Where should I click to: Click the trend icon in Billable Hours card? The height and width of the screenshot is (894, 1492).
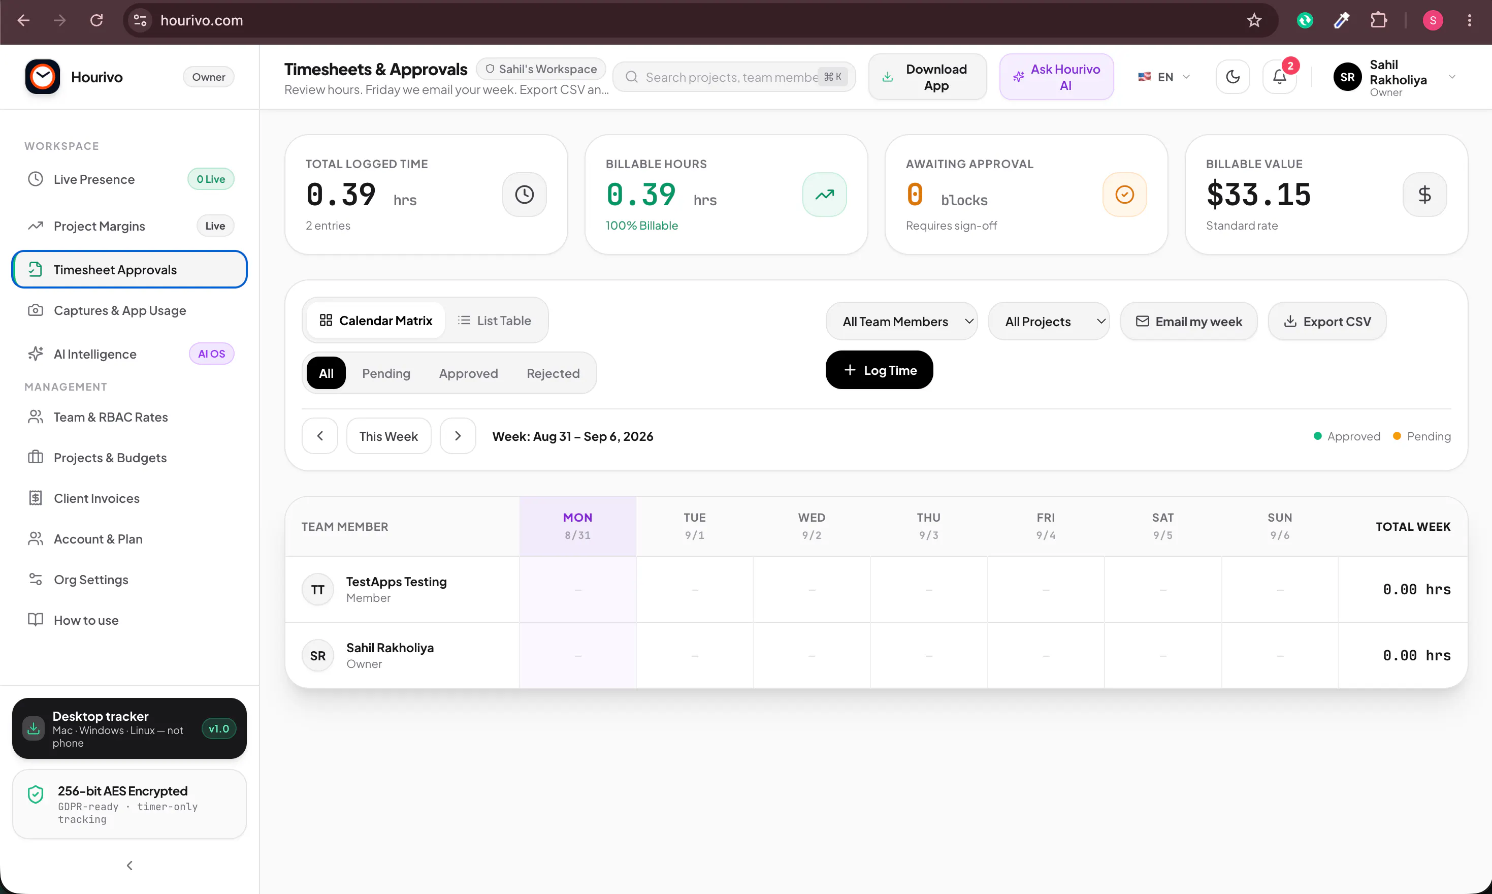[x=824, y=195]
